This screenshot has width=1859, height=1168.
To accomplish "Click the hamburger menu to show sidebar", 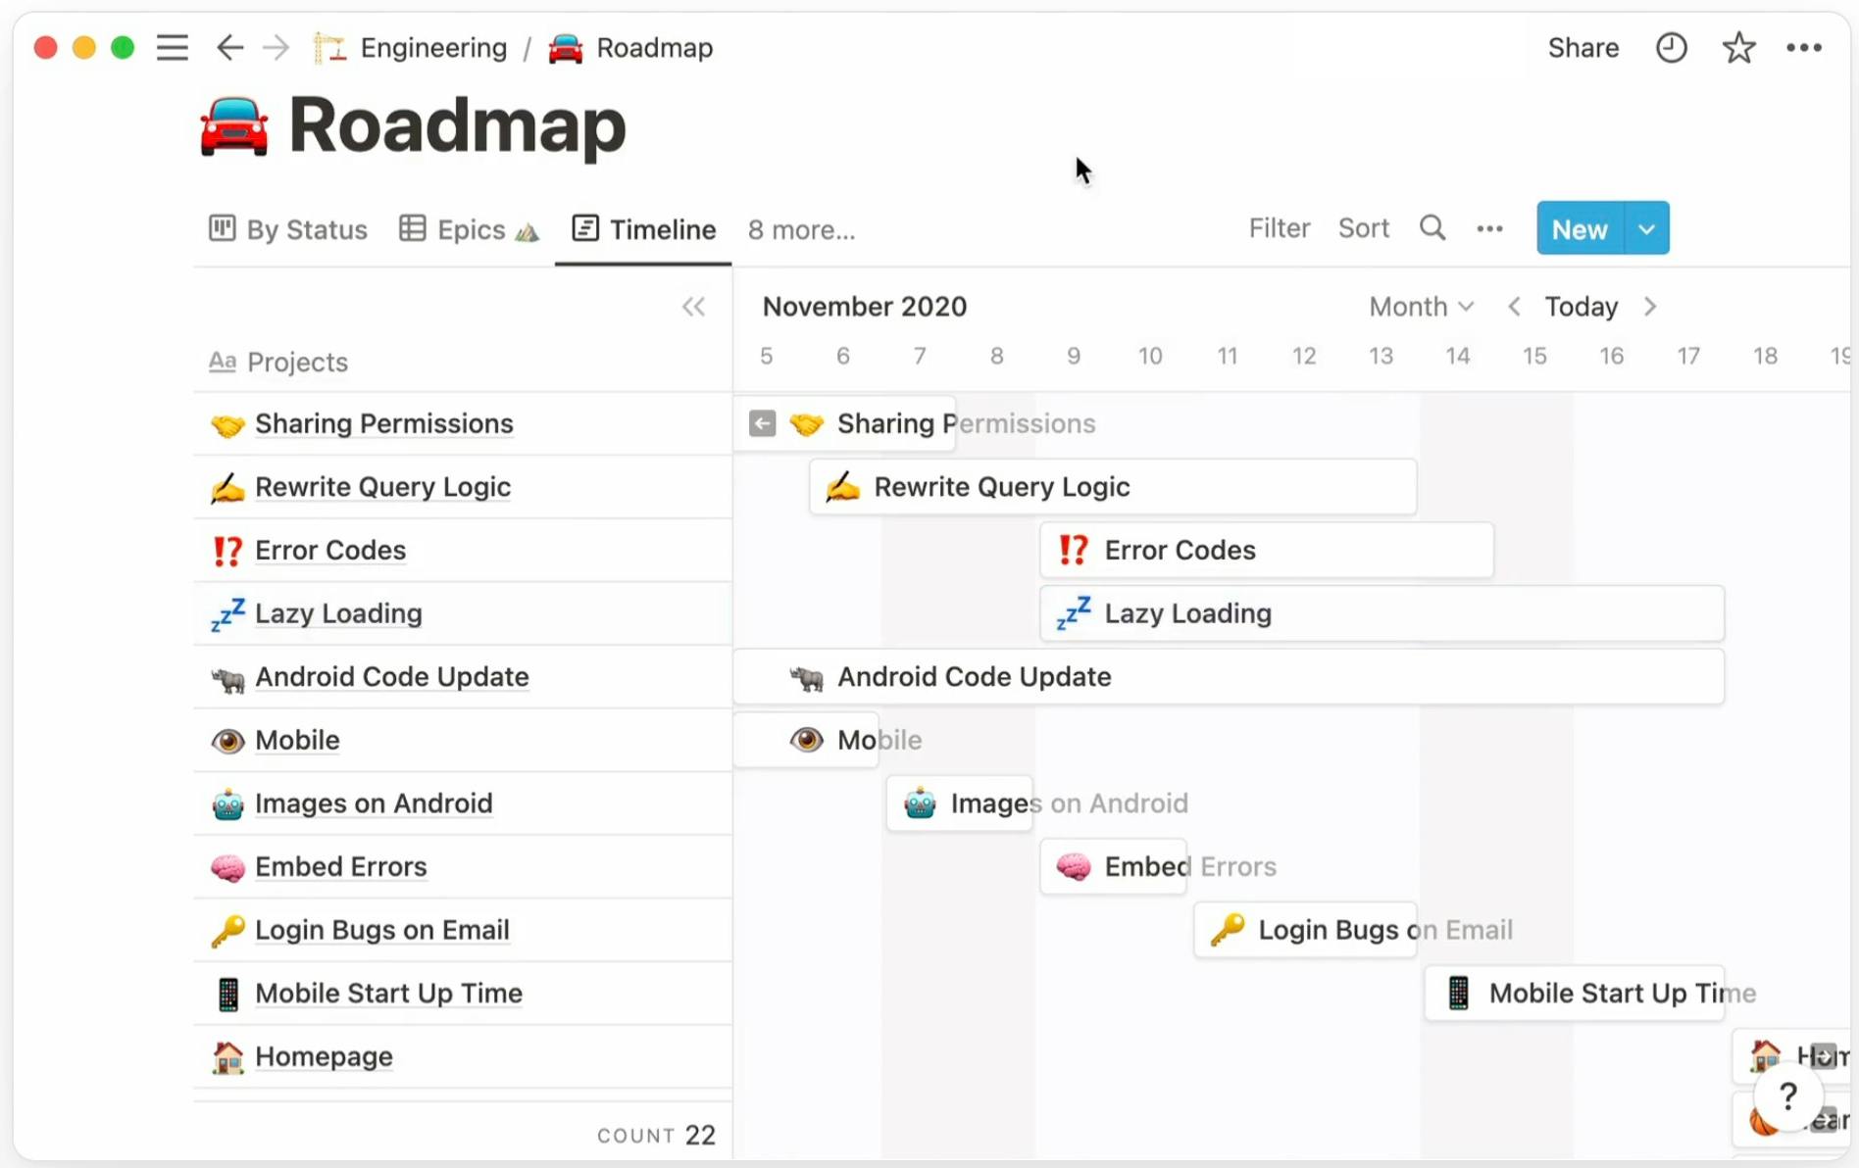I will pos(173,46).
